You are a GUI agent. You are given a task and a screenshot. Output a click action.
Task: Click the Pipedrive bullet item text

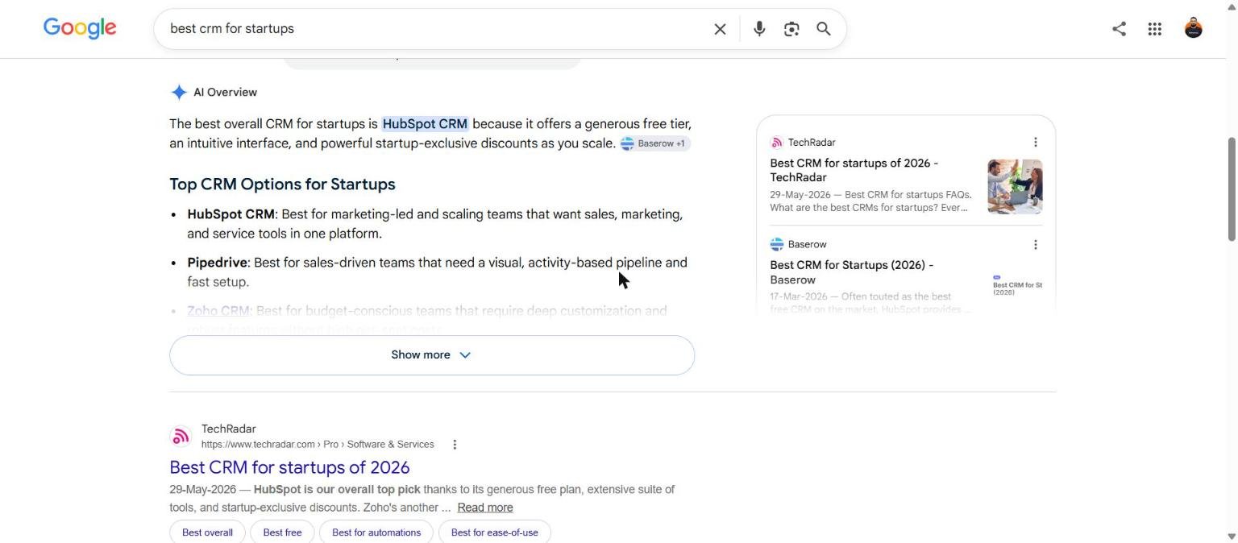[x=437, y=272]
